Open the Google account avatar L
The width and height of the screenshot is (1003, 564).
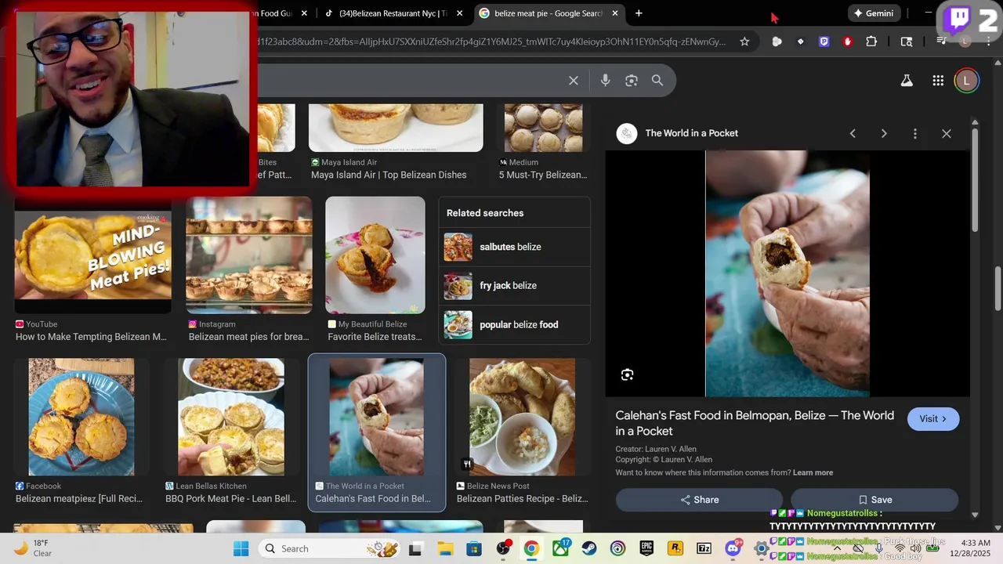click(967, 81)
